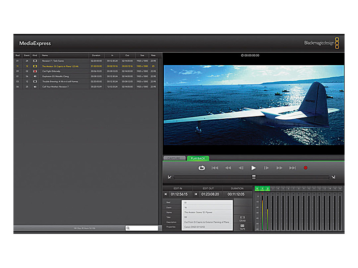358x268 pixels.
Task: Start playback with the Play button
Action: coord(253,168)
